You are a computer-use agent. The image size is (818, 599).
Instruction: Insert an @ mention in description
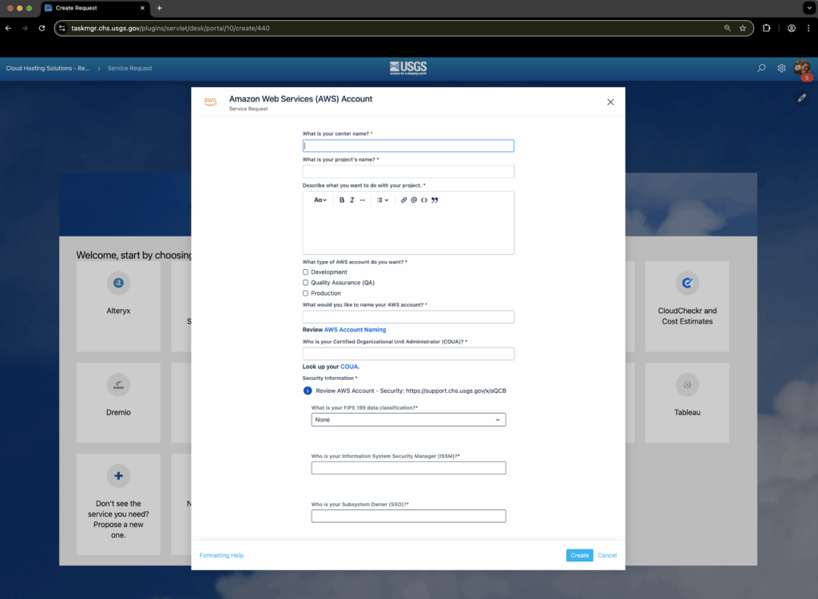(414, 200)
